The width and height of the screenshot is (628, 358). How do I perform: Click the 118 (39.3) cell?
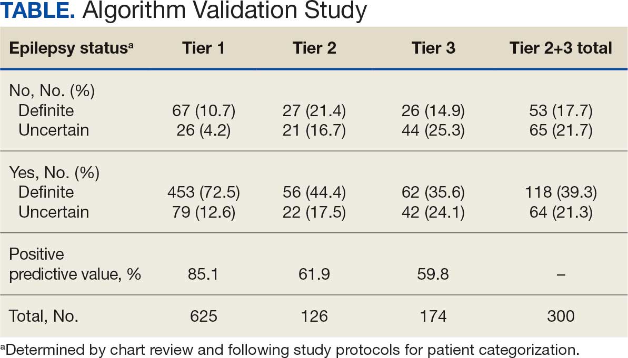tap(561, 192)
